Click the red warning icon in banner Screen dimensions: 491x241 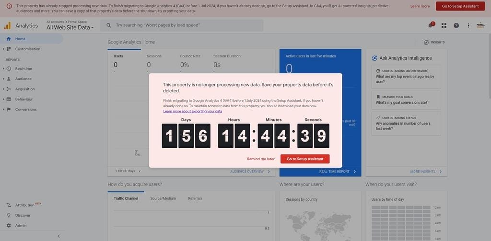click(x=9, y=6)
